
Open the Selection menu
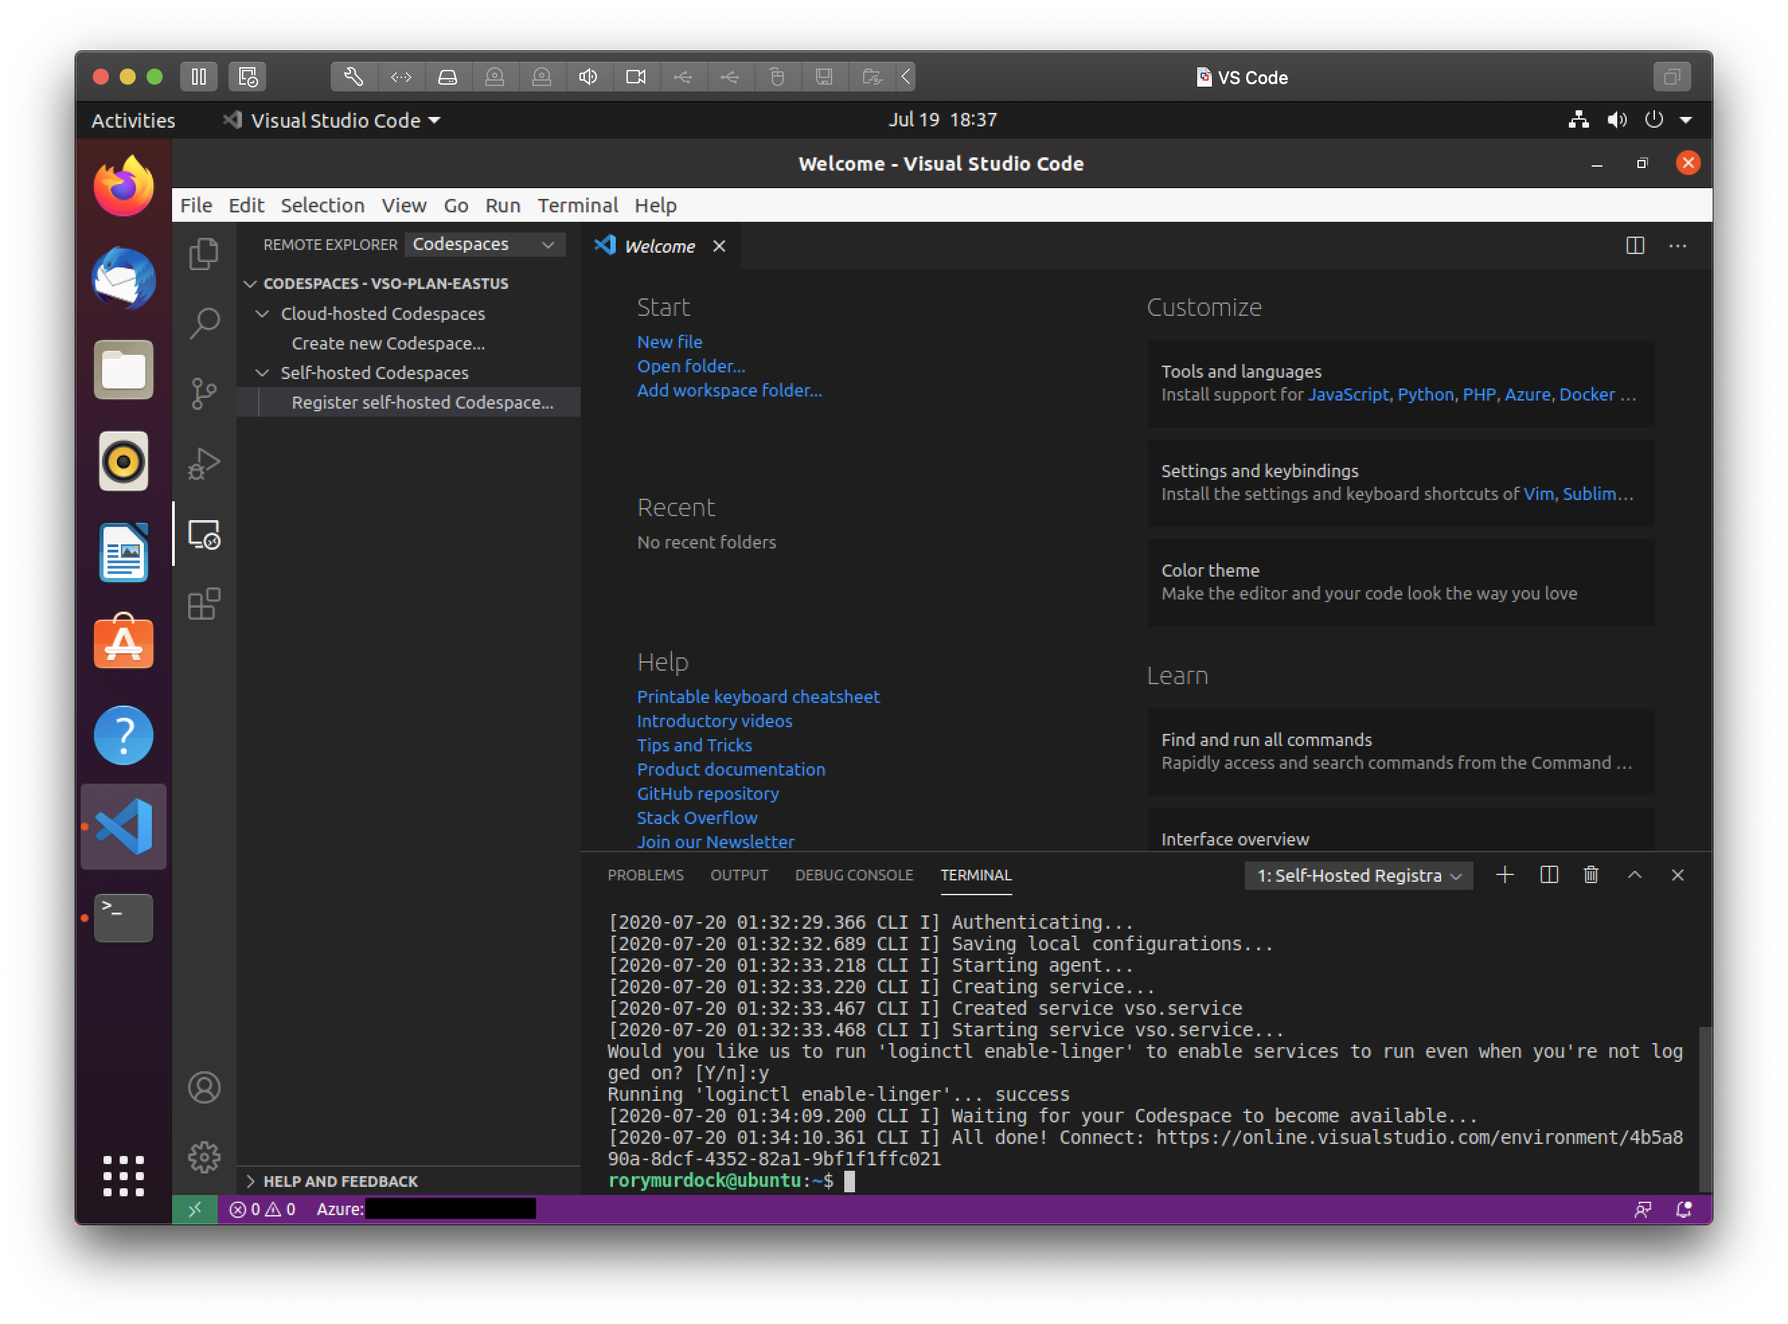pyautogui.click(x=322, y=205)
